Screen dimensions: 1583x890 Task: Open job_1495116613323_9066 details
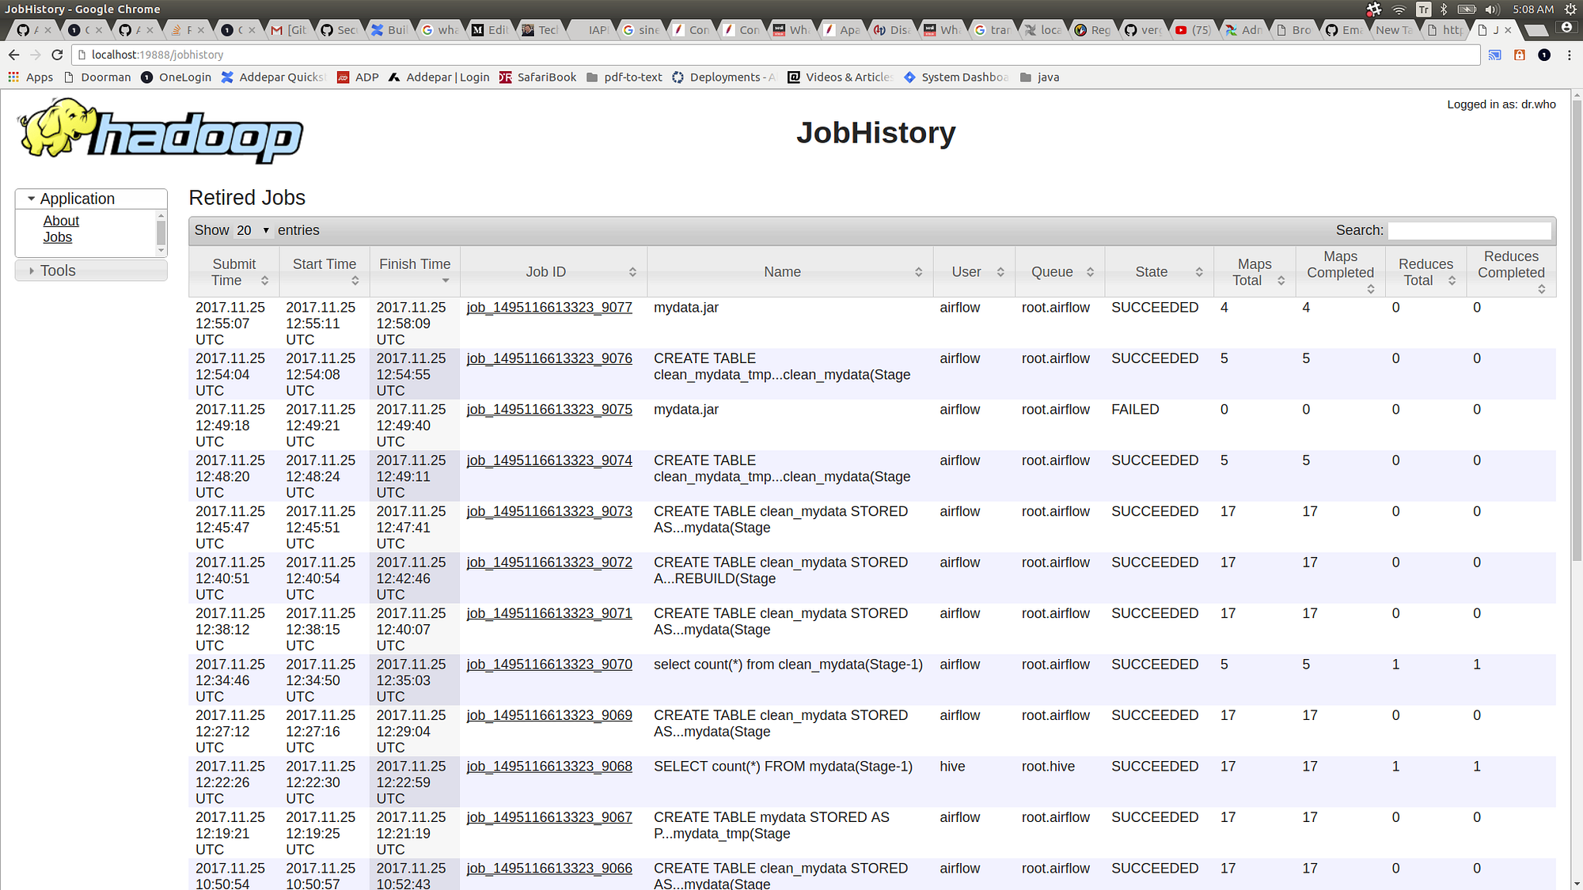coord(549,869)
